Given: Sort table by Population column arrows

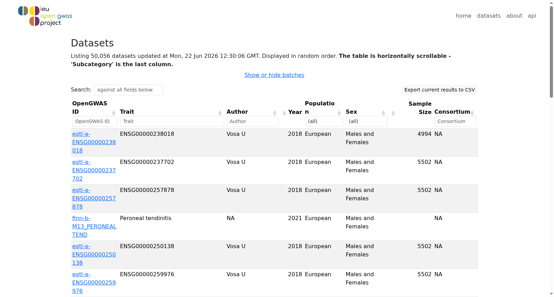Looking at the screenshot, I should [339, 113].
